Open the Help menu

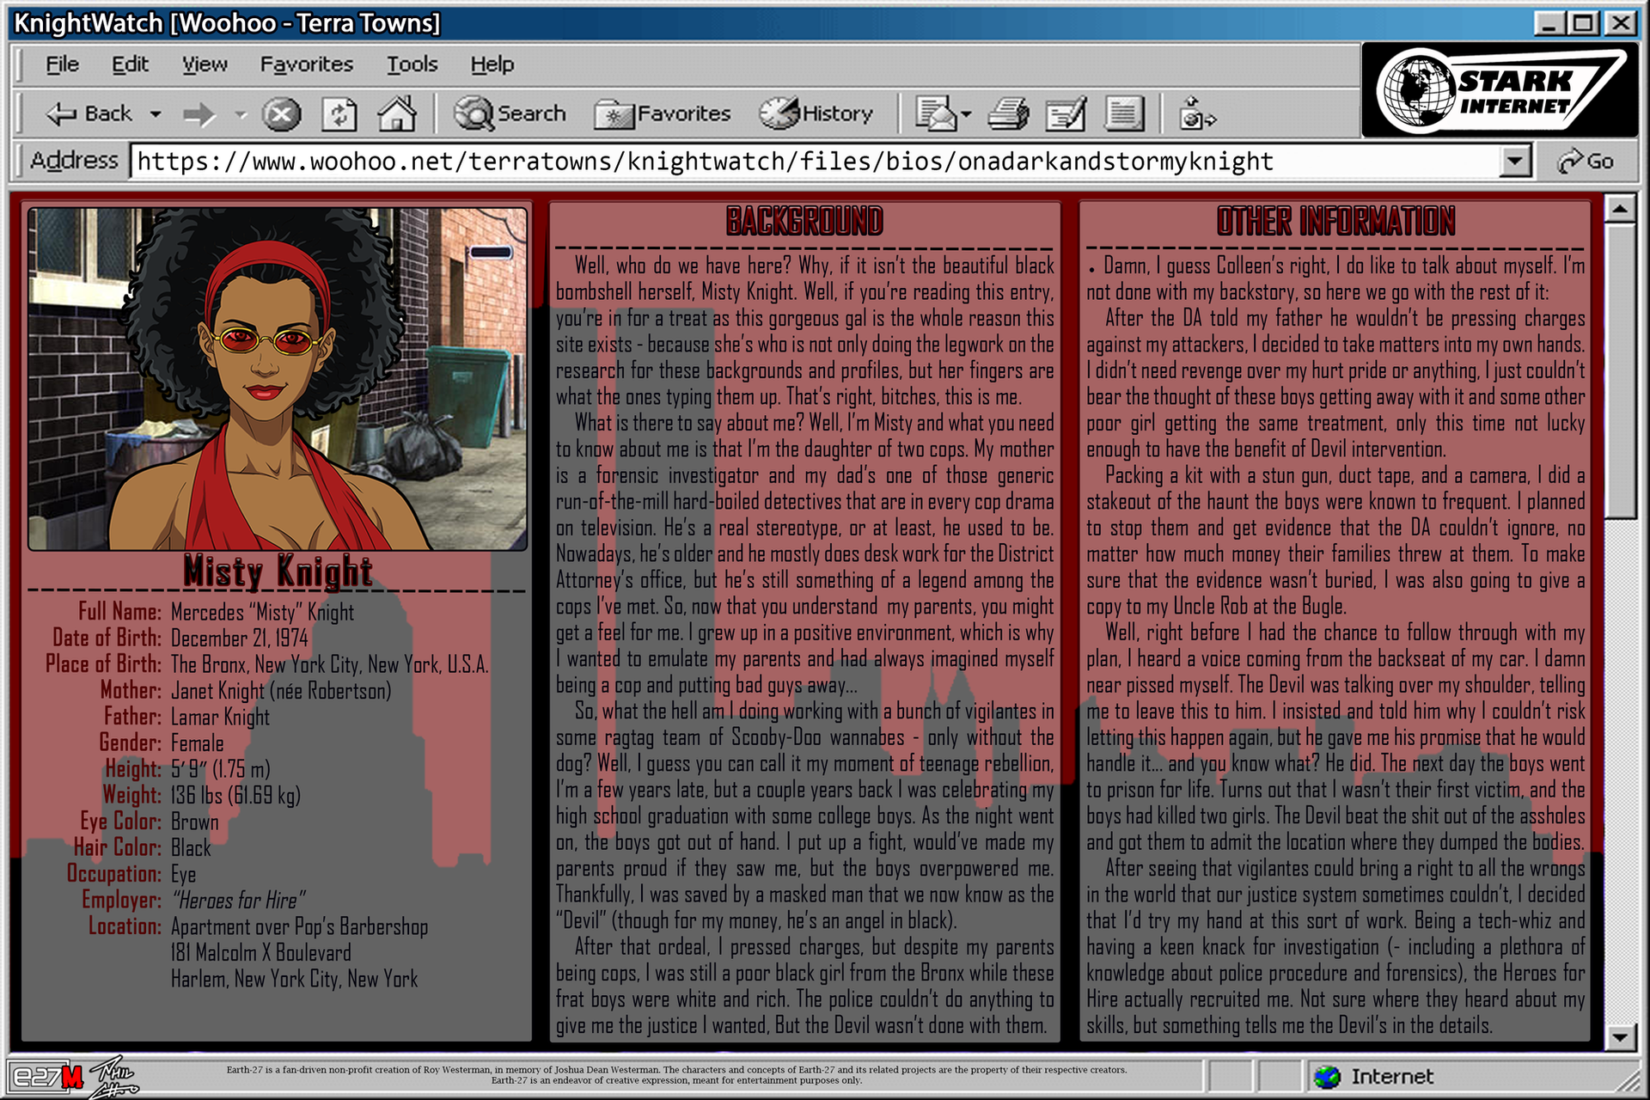(492, 64)
